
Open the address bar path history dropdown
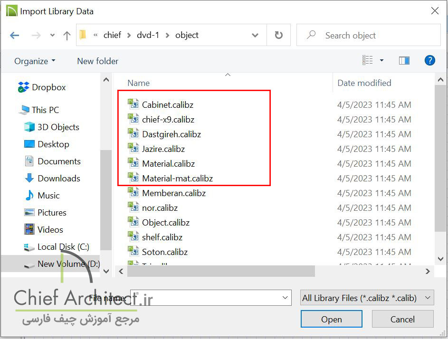(x=255, y=35)
